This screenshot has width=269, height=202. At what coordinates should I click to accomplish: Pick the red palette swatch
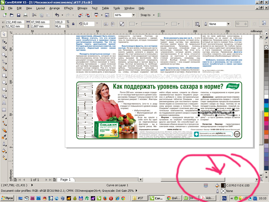click(x=266, y=119)
